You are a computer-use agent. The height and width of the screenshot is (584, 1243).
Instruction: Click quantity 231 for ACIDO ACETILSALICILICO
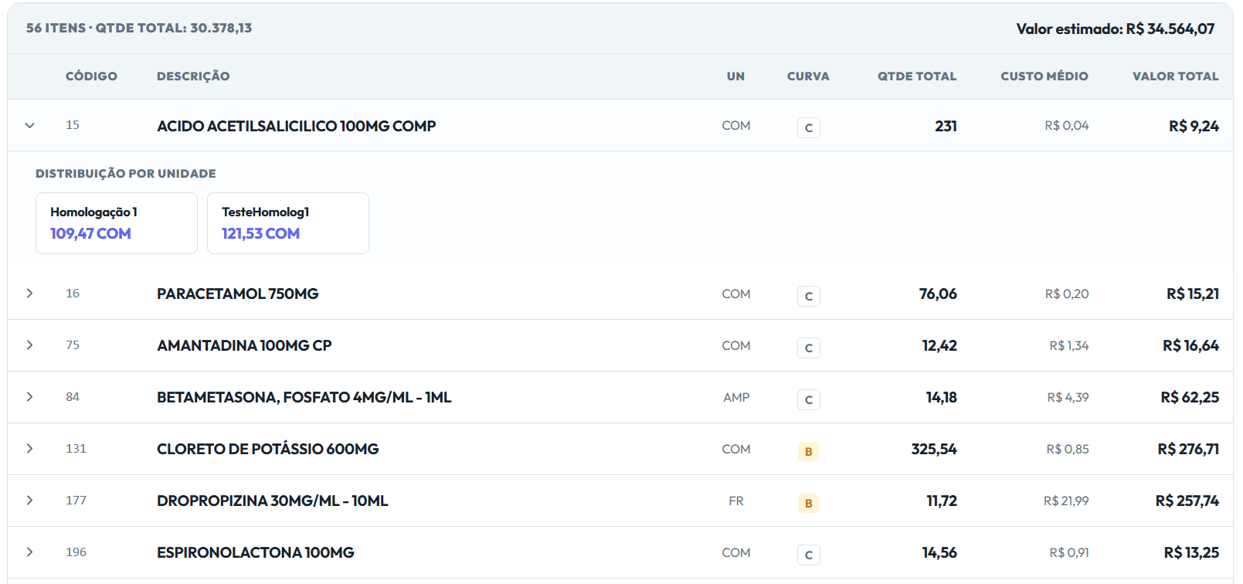pyautogui.click(x=946, y=126)
